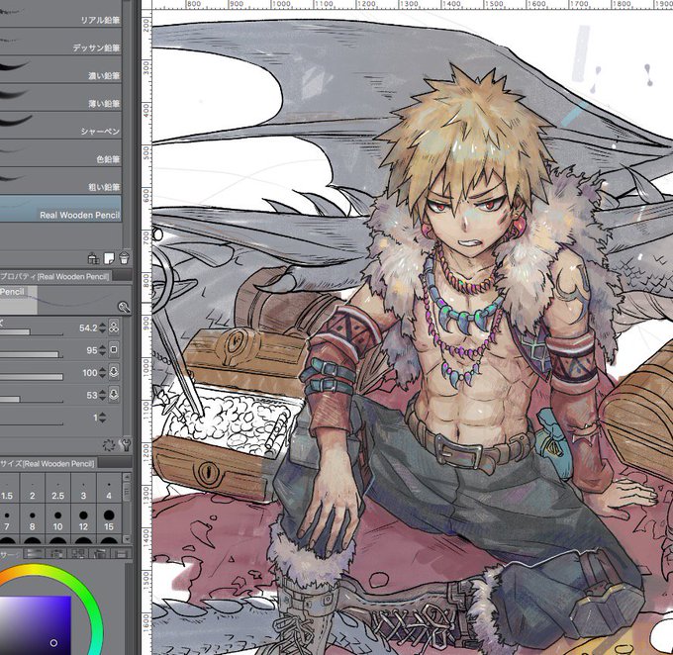Select the 粗い鉛筆 sub tool
673x655 pixels.
[x=60, y=181]
